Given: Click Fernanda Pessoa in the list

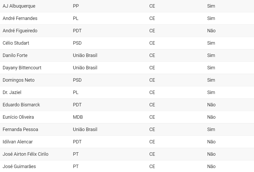Looking at the screenshot, I should [x=20, y=129].
